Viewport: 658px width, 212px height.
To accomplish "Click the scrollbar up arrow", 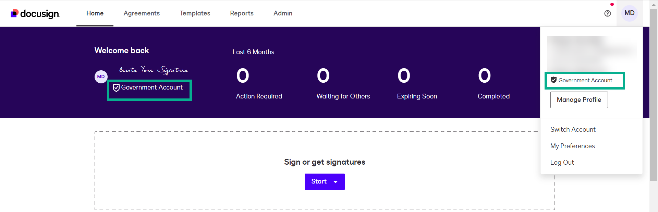I will 654,4.
